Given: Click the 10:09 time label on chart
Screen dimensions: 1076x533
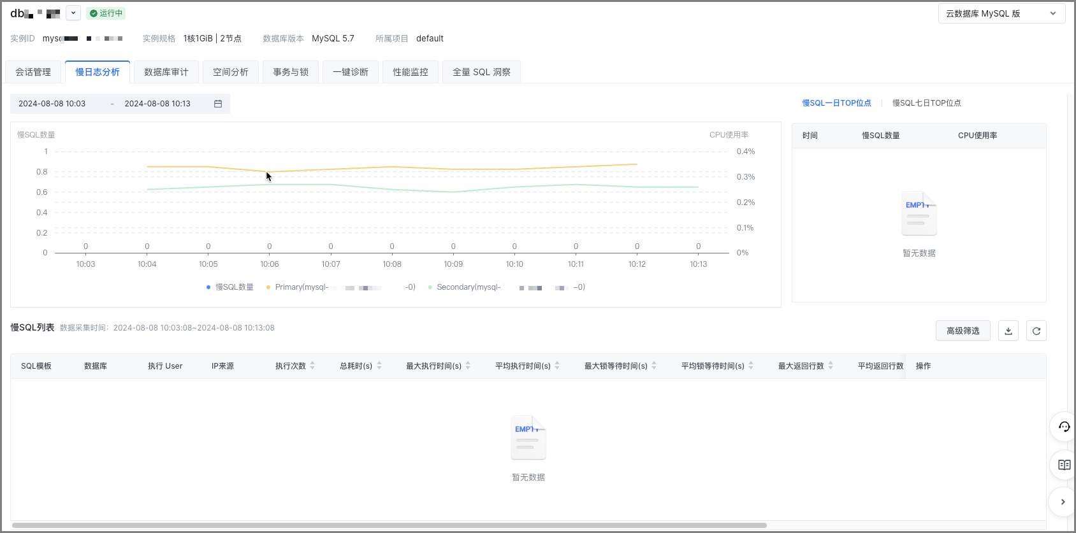Looking at the screenshot, I should click(453, 264).
